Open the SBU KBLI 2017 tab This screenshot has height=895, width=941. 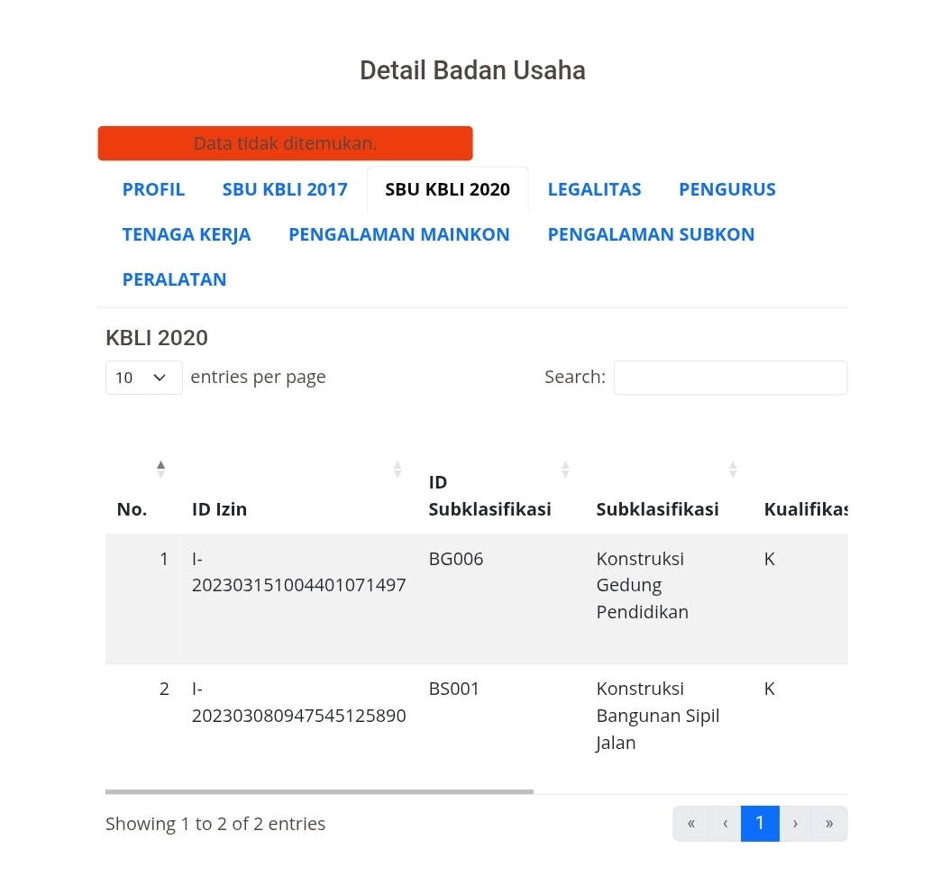(x=285, y=189)
